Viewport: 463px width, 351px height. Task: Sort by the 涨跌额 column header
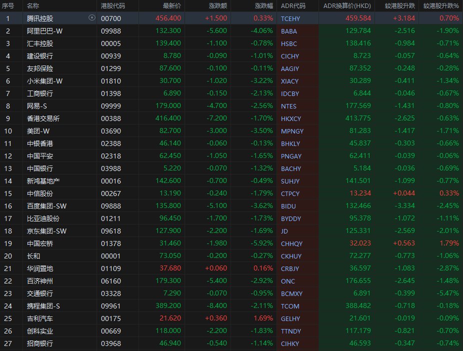point(218,5)
